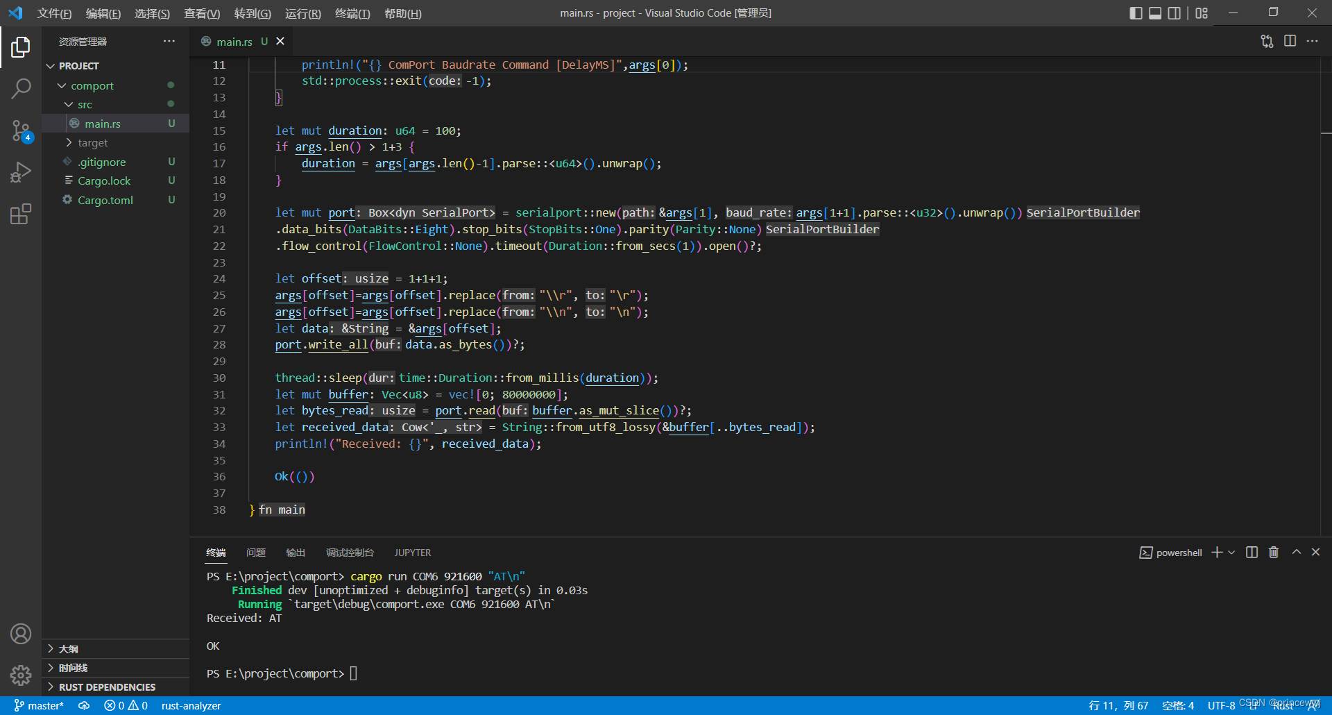Switch to the JUPYTER panel tab

tap(412, 553)
